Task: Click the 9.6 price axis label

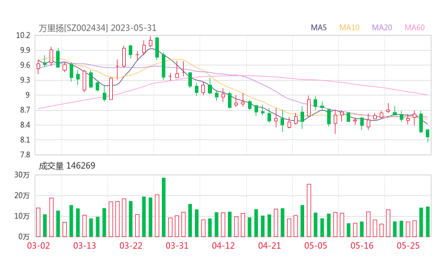Action: pyautogui.click(x=25, y=65)
